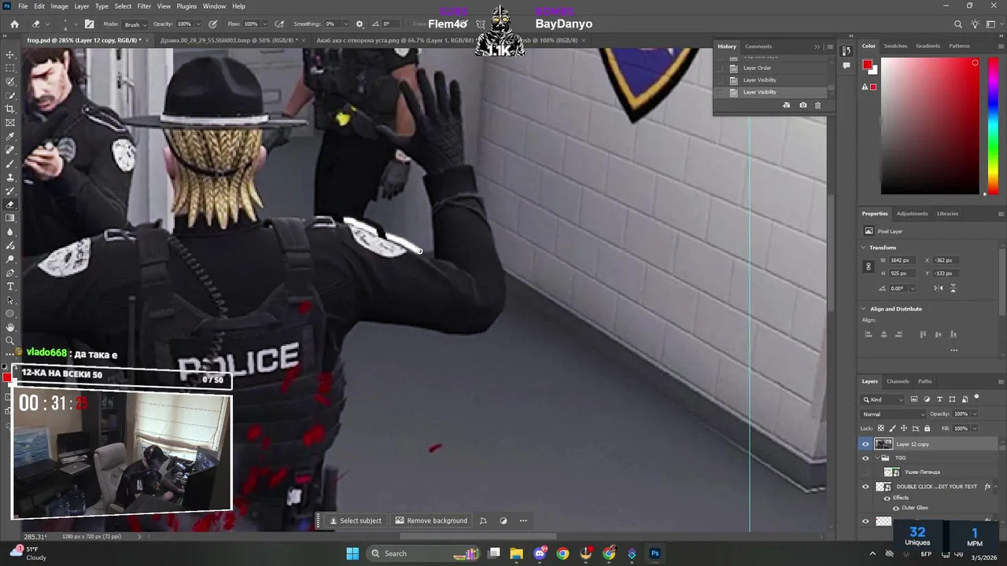
Task: Select the Eyedropper tool
Action: 10,137
